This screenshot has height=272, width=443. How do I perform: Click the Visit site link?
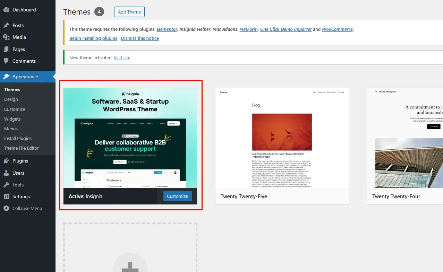[x=122, y=58]
